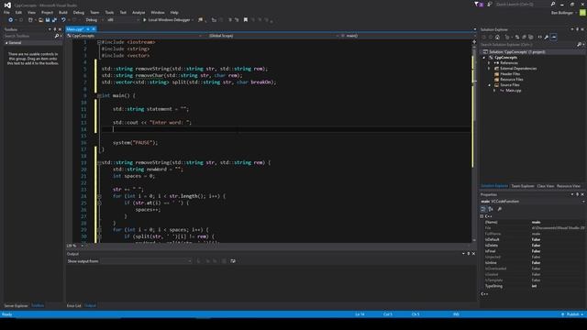Open the Tools menu

[x=109, y=12]
